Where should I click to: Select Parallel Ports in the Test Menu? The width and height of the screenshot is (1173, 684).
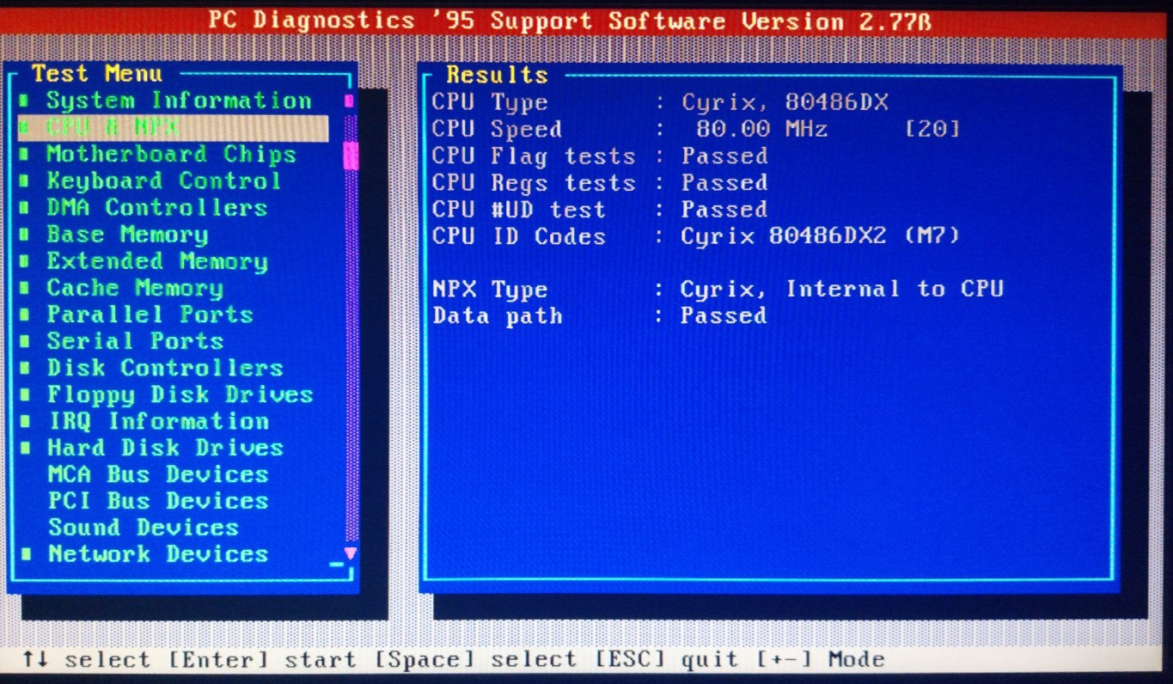click(x=150, y=315)
